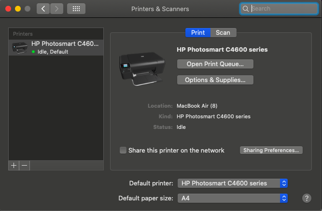Close the Printers & Scanners window
322x211 pixels.
8,9
